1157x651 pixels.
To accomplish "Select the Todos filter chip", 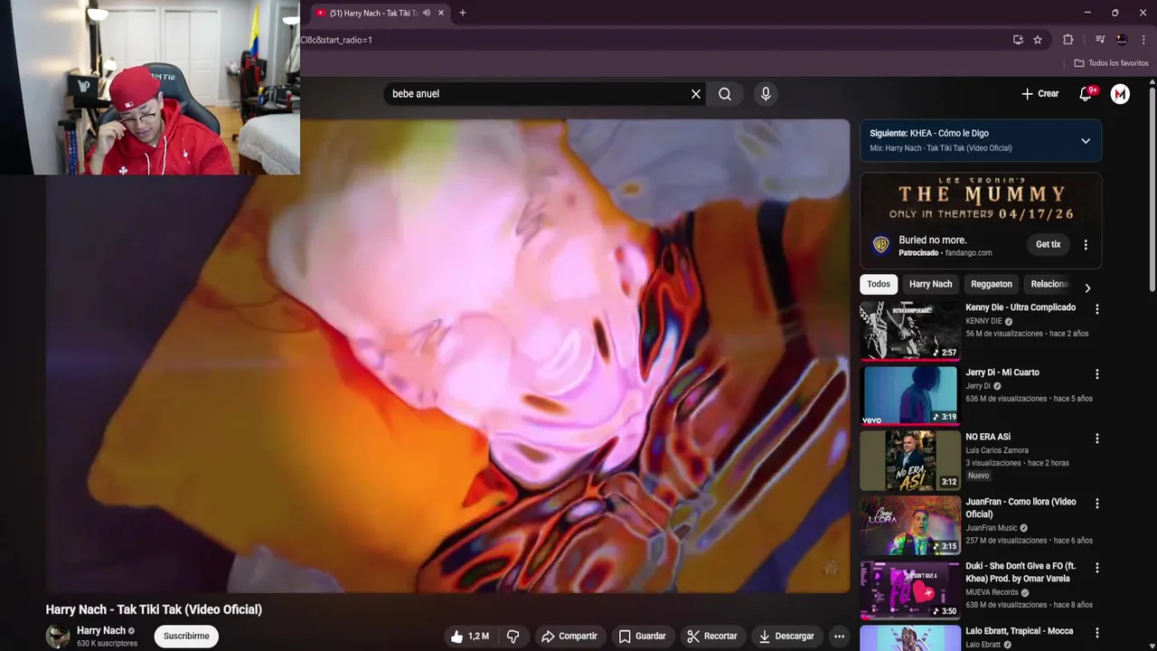I will click(x=879, y=284).
